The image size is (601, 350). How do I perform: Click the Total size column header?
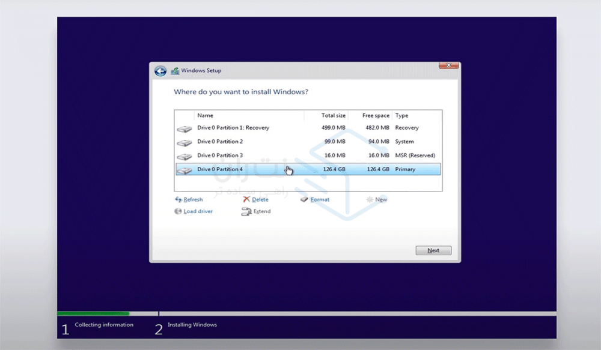pyautogui.click(x=333, y=115)
